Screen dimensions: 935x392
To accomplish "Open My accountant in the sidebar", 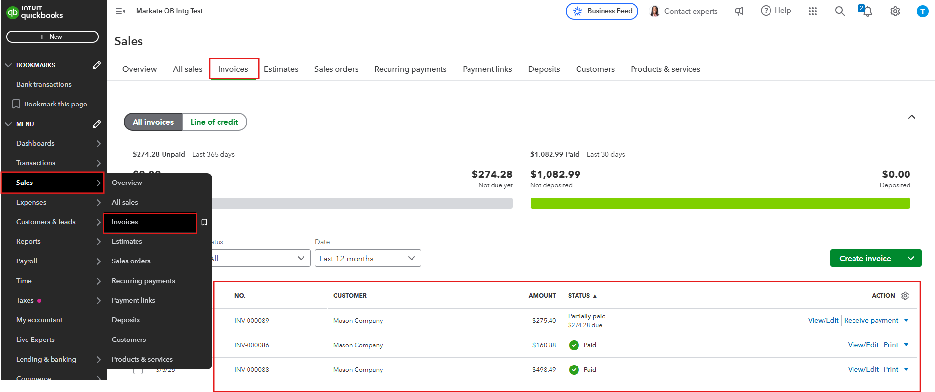I will [39, 320].
